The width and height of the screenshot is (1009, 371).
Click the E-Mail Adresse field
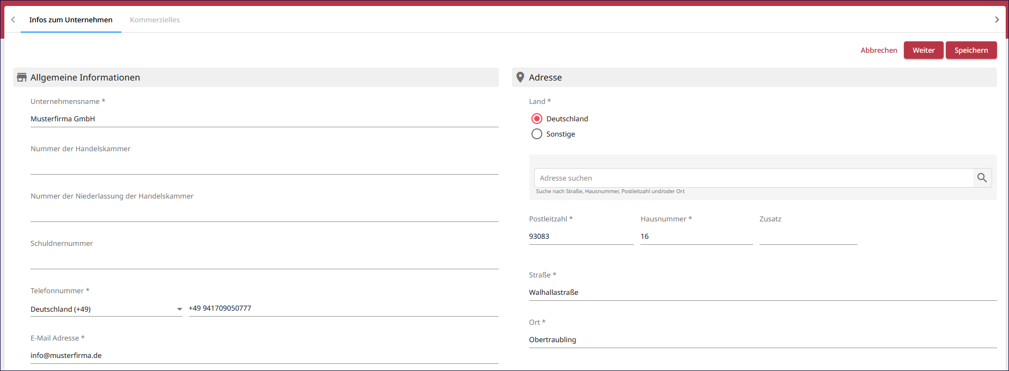coord(265,355)
